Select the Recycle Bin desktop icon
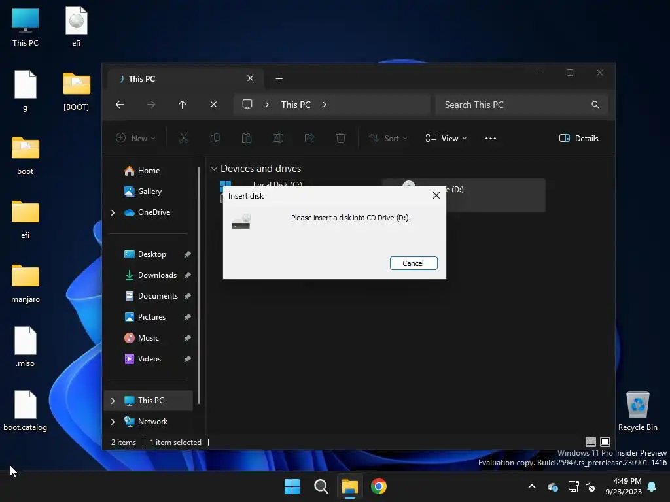 637,410
